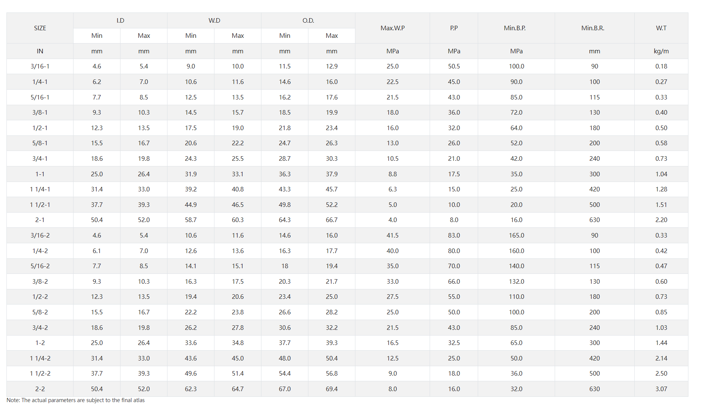The width and height of the screenshot is (707, 404).
Task: Click the O.D. group header
Action: 308,20
